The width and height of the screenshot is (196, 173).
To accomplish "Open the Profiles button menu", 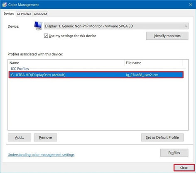I will (174, 153).
